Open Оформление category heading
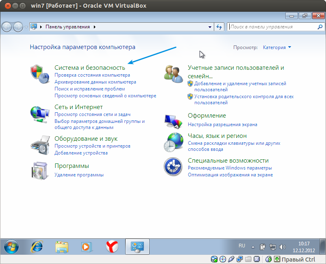The height and width of the screenshot is (264, 326). click(x=206, y=116)
